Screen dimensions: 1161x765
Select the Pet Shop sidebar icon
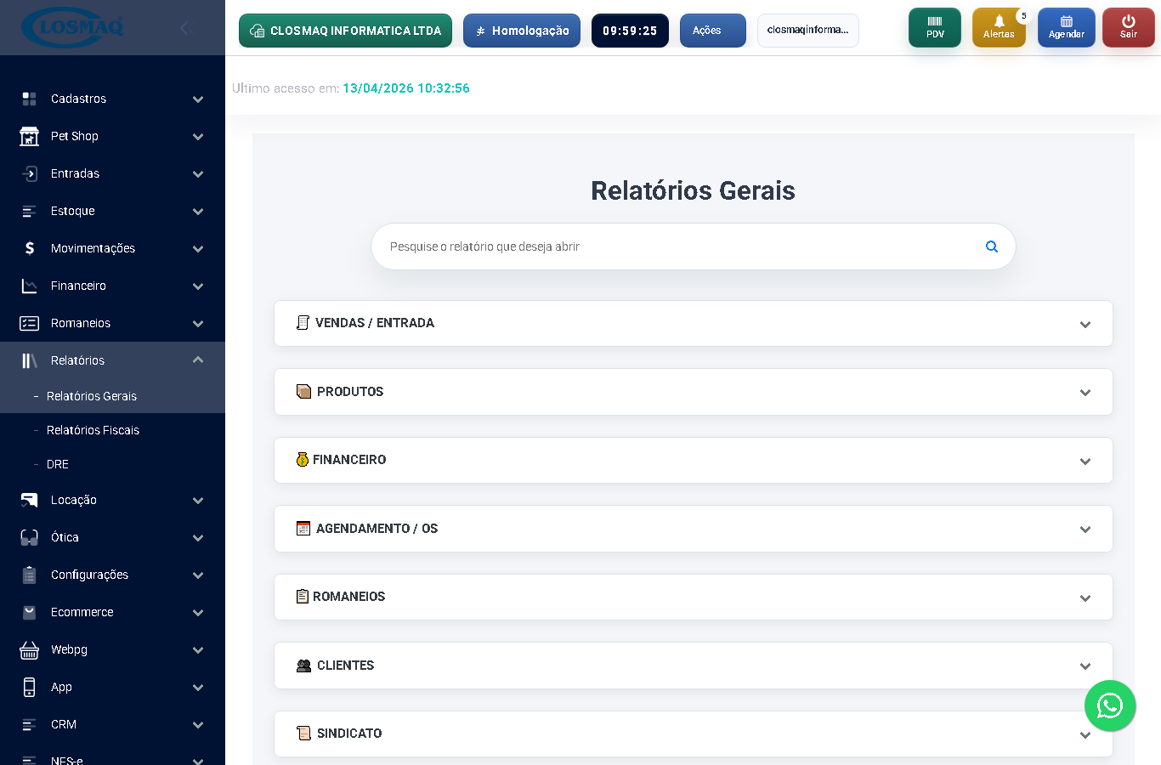(29, 136)
